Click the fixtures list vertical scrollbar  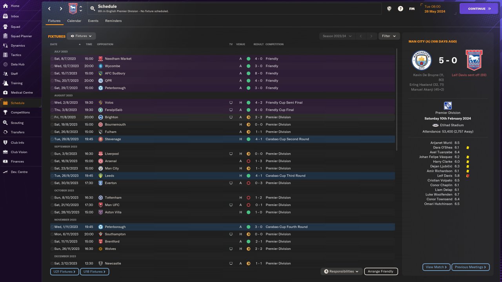[x=397, y=98]
